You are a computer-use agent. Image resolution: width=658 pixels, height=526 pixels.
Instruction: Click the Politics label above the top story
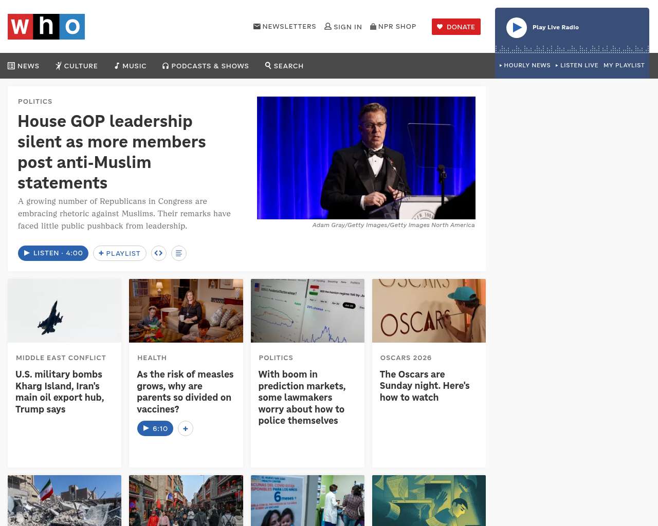click(35, 101)
